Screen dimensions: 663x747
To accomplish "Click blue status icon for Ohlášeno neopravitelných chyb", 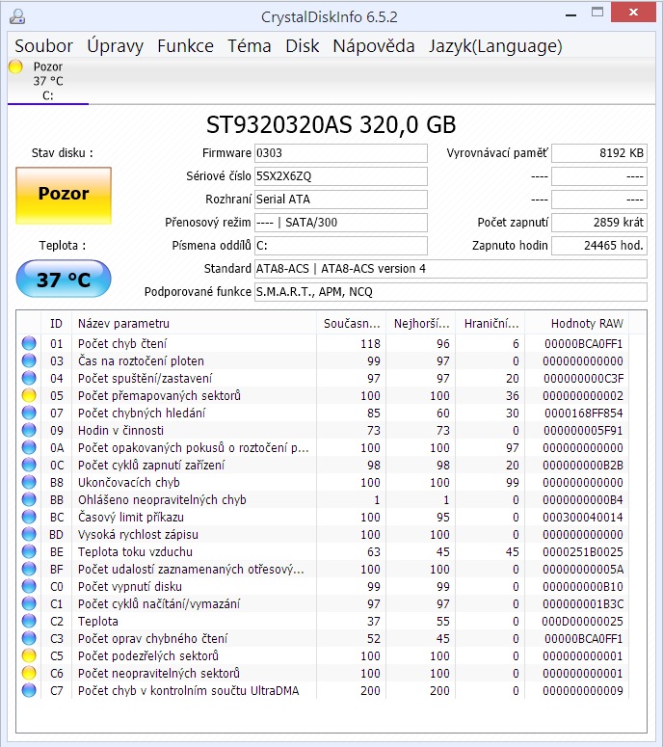I will click(x=29, y=499).
